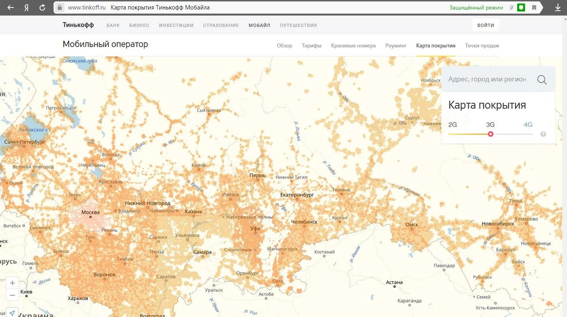The height and width of the screenshot is (317, 567).
Task: Click the Мобильный оператор heading link
Action: tap(105, 44)
